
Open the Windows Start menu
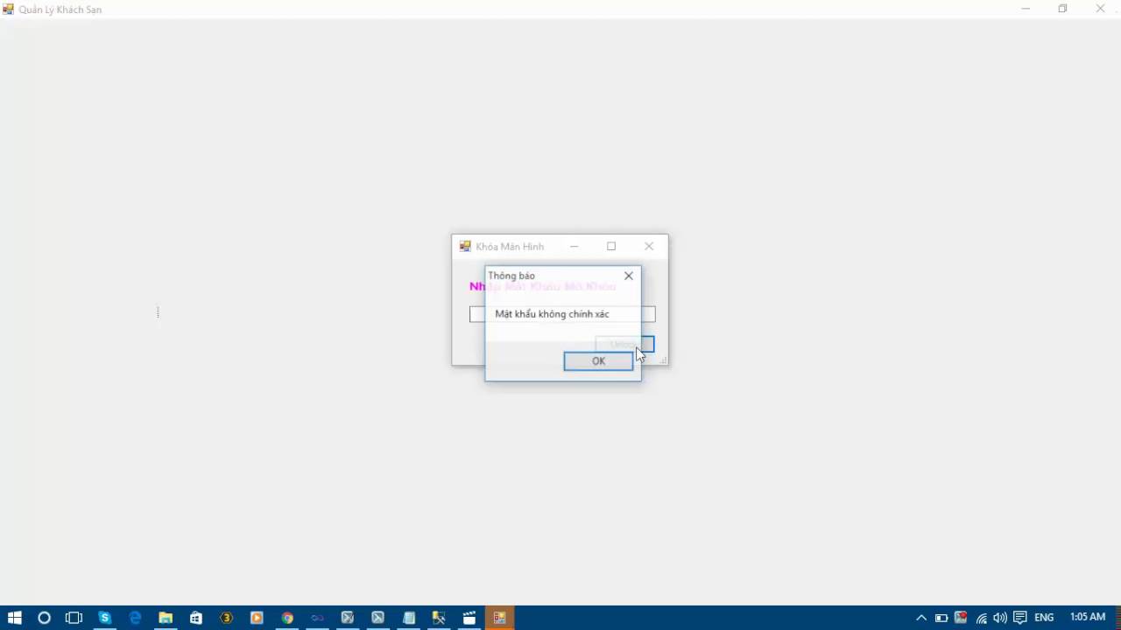(14, 618)
